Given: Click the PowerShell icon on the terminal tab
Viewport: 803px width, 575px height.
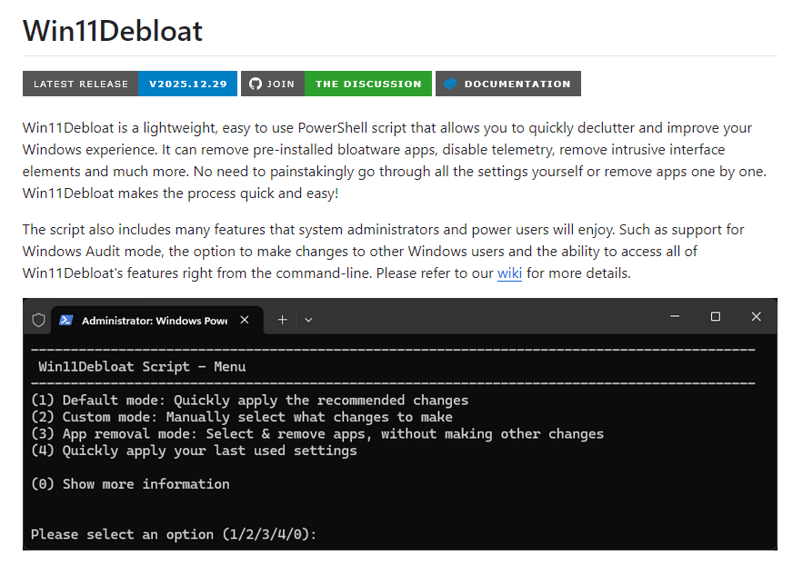Looking at the screenshot, I should point(66,320).
